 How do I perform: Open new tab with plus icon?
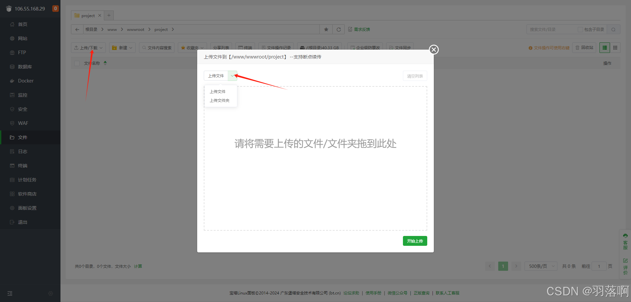coord(109,15)
